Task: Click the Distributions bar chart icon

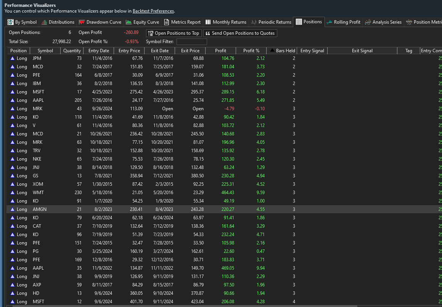Action: pos(44,22)
